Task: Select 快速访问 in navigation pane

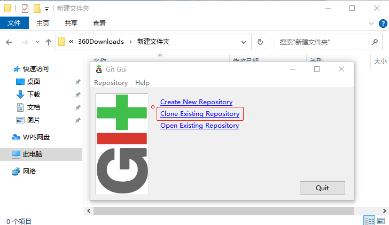Action: point(35,69)
